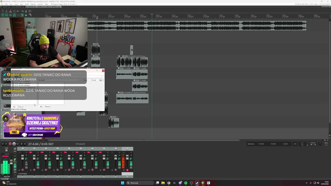Mute mixer track 1
Viewport: 331px width, 186px height.
pyautogui.click(x=26, y=153)
